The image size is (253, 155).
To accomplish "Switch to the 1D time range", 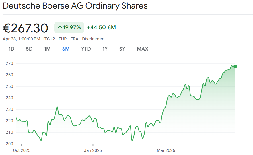I will 11,49.
